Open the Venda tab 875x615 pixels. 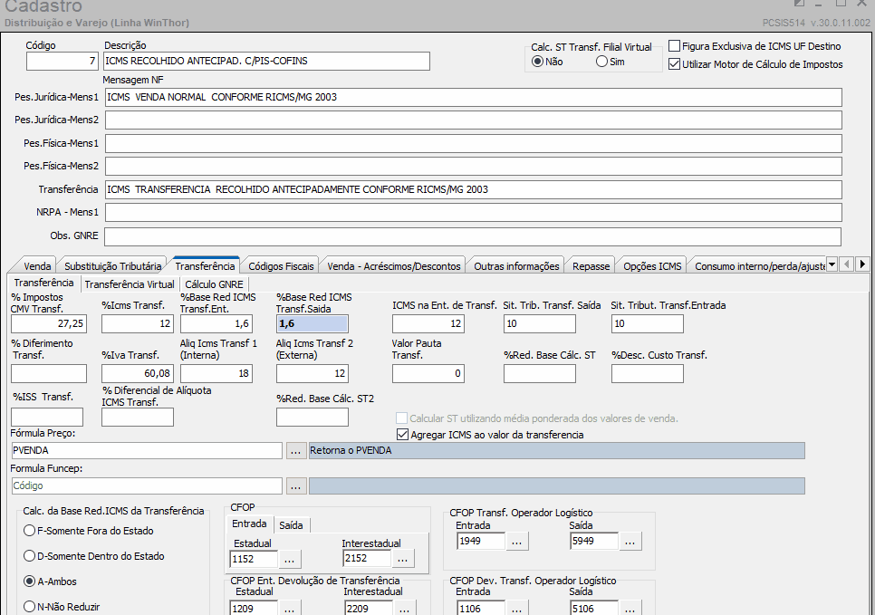click(x=37, y=266)
